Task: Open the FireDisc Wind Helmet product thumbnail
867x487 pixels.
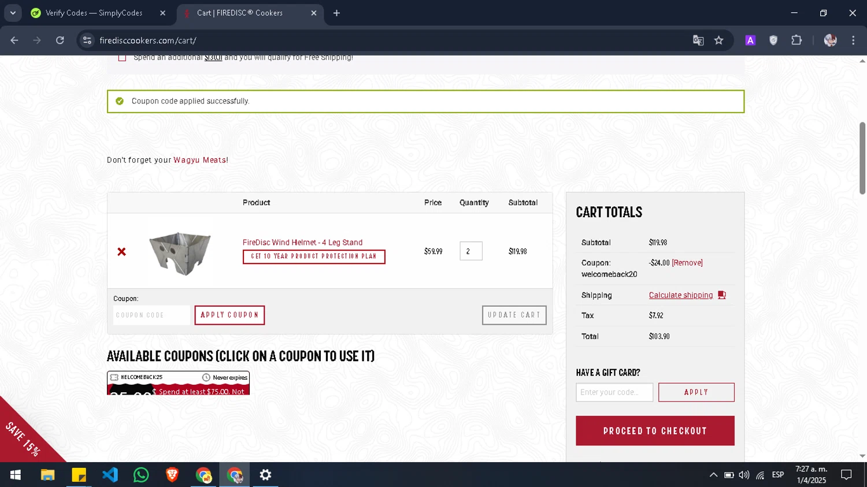Action: [x=180, y=254]
